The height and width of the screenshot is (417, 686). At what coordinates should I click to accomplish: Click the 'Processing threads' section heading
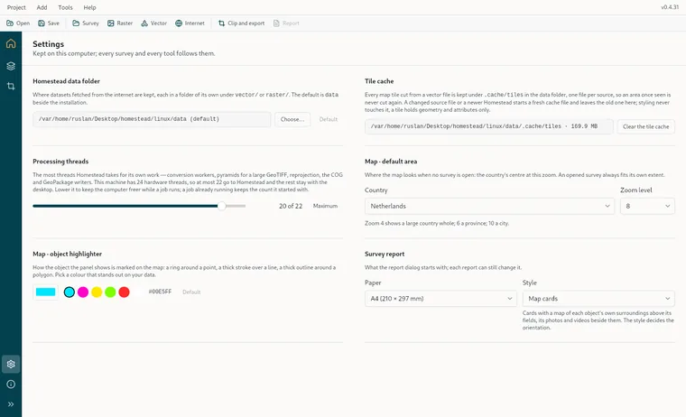click(60, 162)
